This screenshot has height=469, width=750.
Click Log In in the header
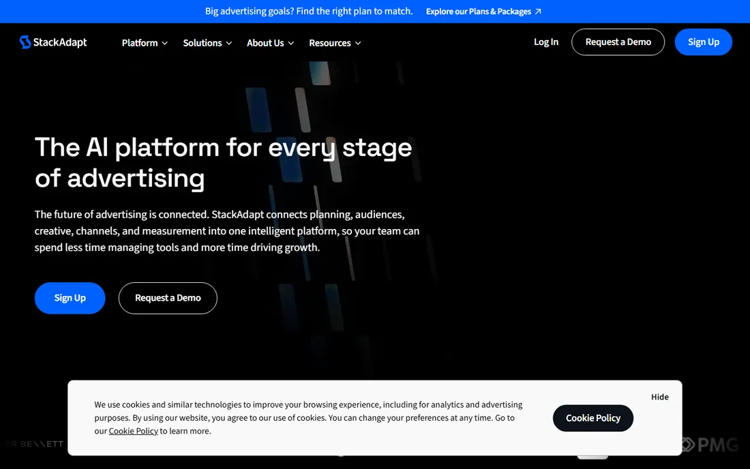tap(546, 42)
